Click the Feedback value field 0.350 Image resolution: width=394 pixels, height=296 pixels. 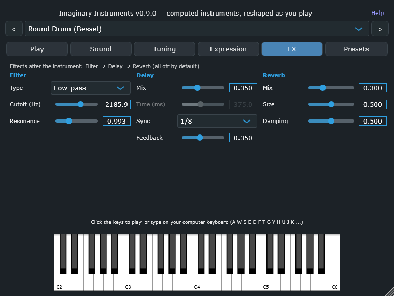point(243,138)
